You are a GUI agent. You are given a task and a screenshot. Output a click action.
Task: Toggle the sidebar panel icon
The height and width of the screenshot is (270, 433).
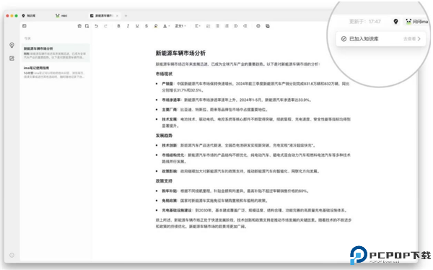(x=25, y=26)
